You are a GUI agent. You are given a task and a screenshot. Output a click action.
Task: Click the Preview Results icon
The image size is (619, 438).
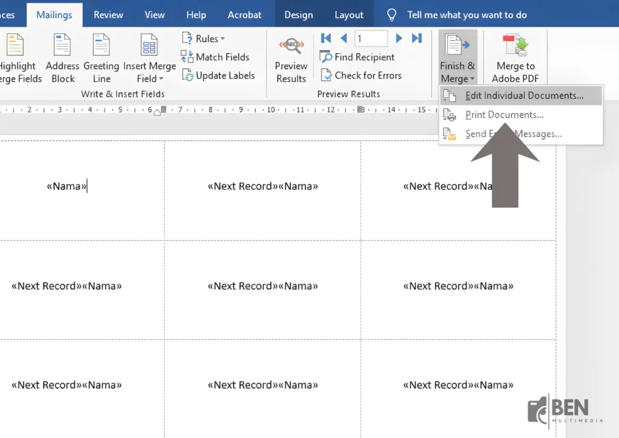tap(291, 47)
